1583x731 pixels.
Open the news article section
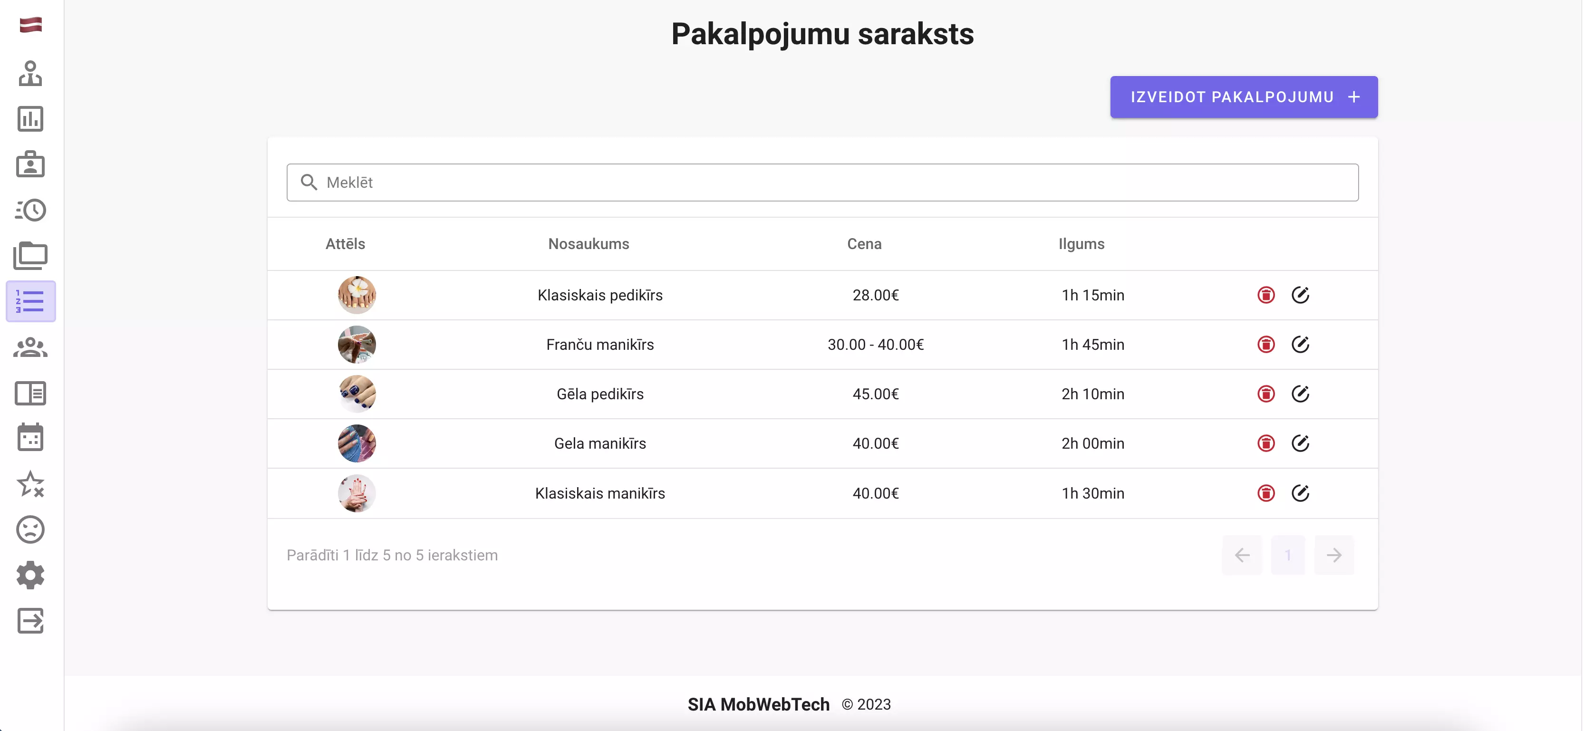tap(31, 393)
